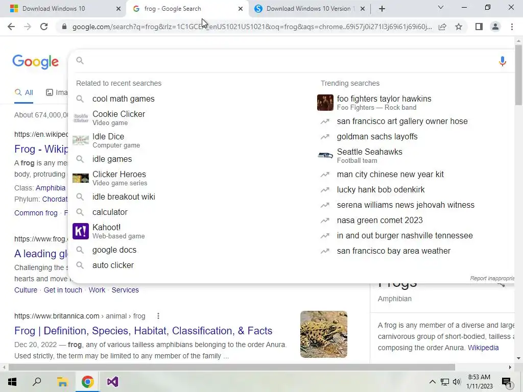Click the Britannica result three-dot options icon

coord(158,316)
